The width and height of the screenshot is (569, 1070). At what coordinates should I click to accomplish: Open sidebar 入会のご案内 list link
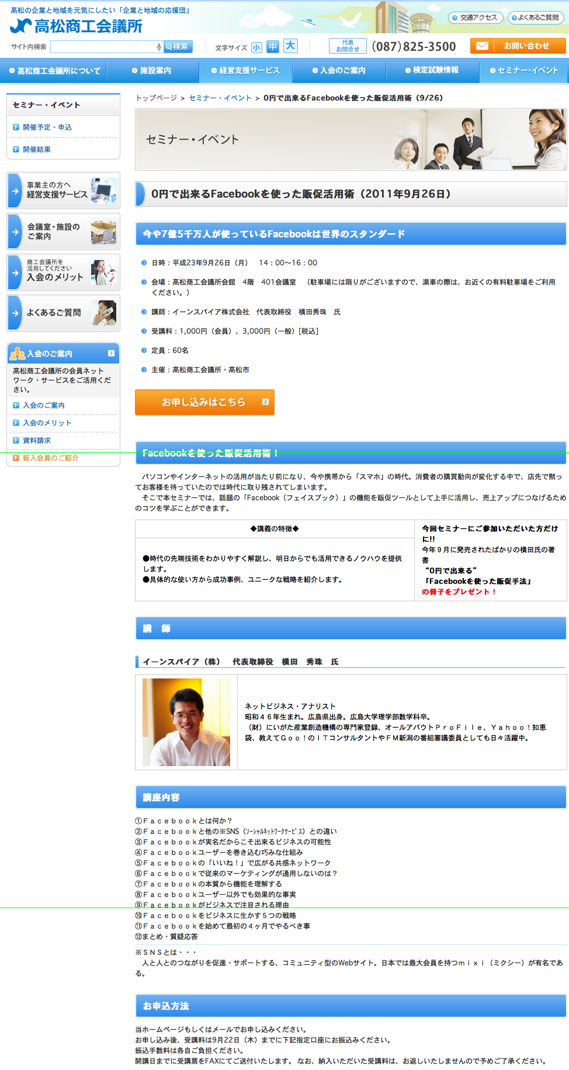click(x=44, y=406)
